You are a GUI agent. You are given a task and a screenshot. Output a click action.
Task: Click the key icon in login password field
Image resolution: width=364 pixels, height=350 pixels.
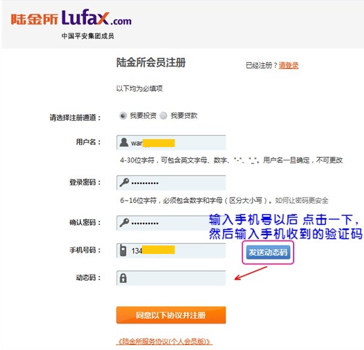click(x=124, y=182)
